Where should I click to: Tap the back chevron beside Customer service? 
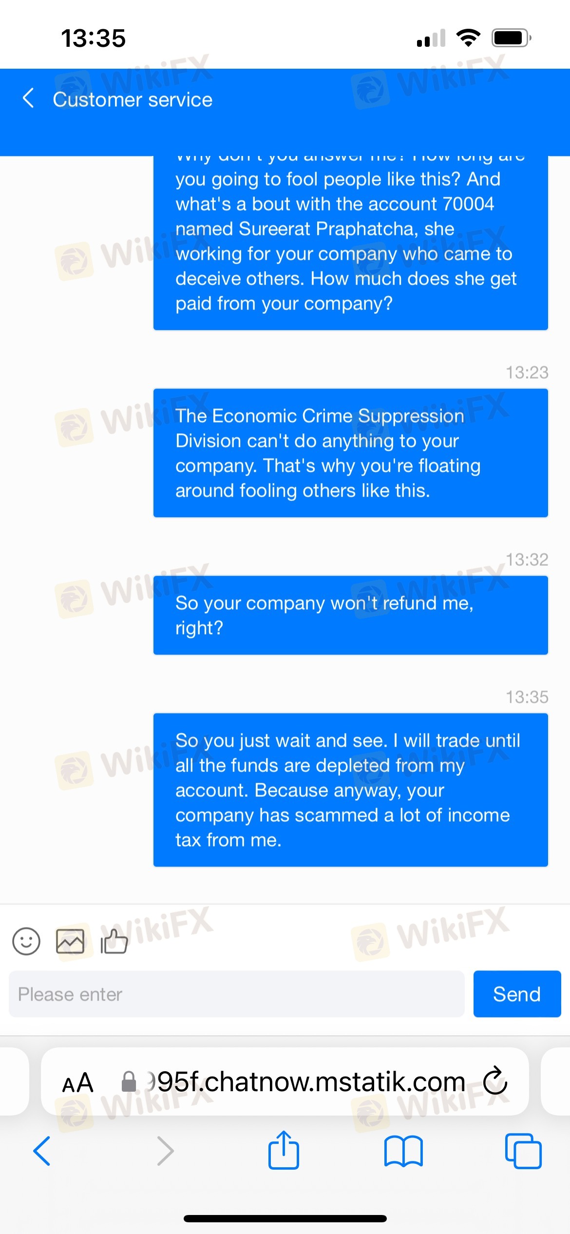pyautogui.click(x=28, y=98)
